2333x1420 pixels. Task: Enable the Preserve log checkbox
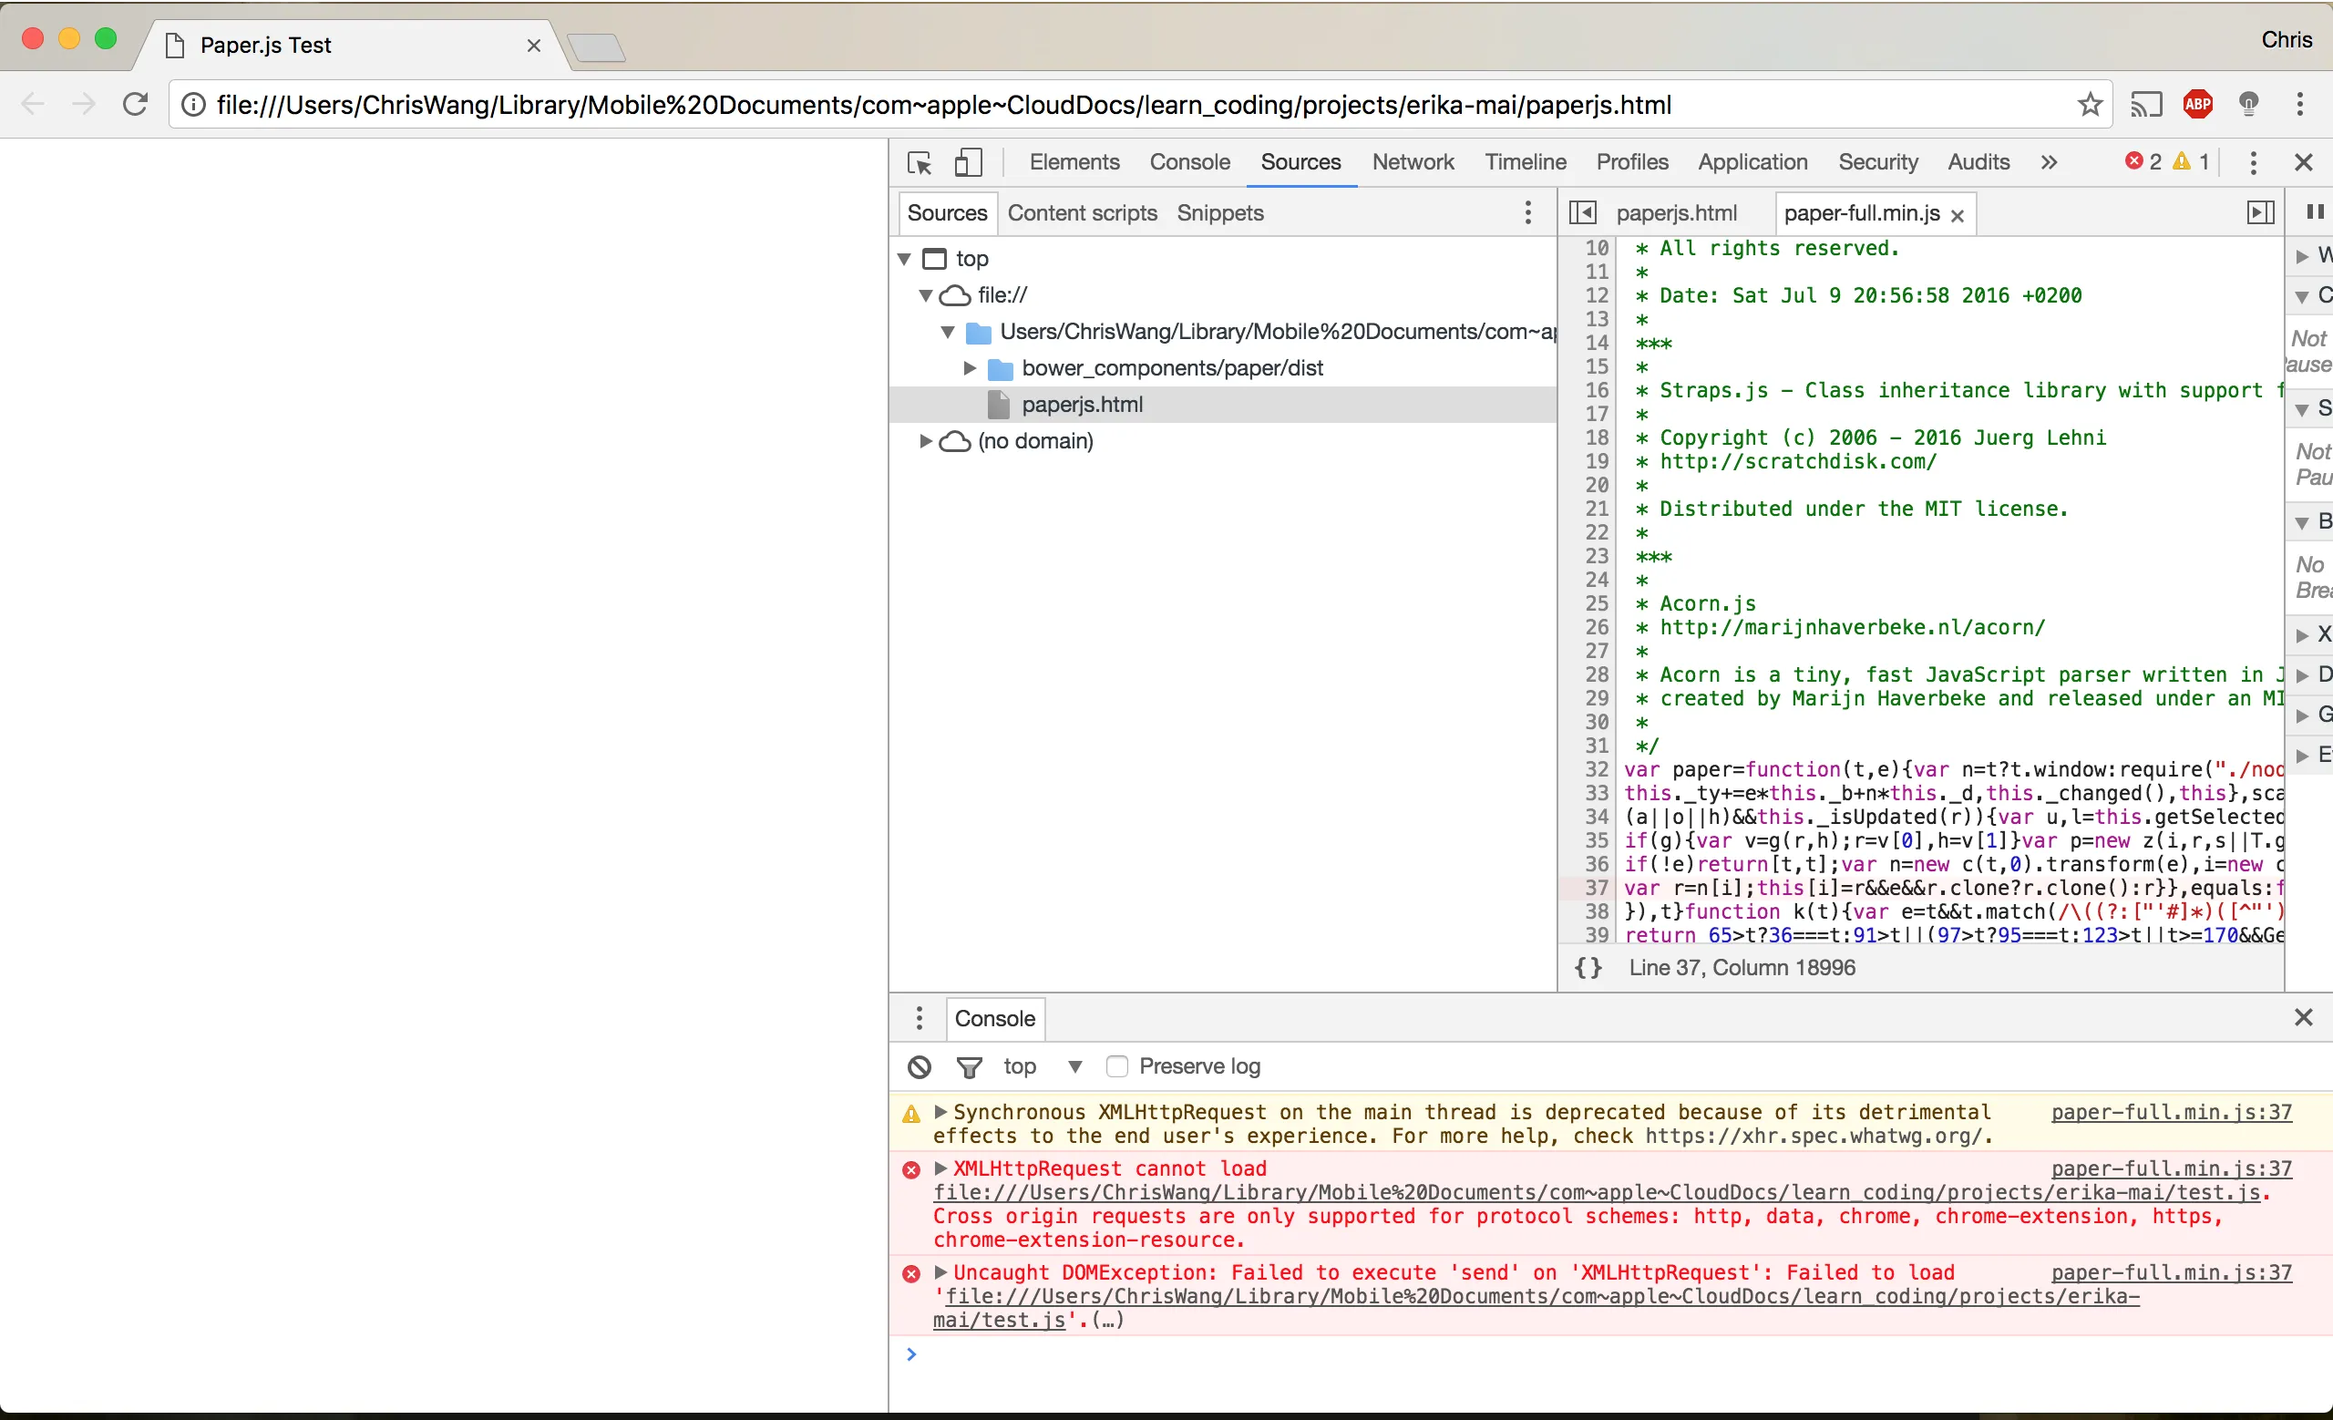click(1117, 1067)
